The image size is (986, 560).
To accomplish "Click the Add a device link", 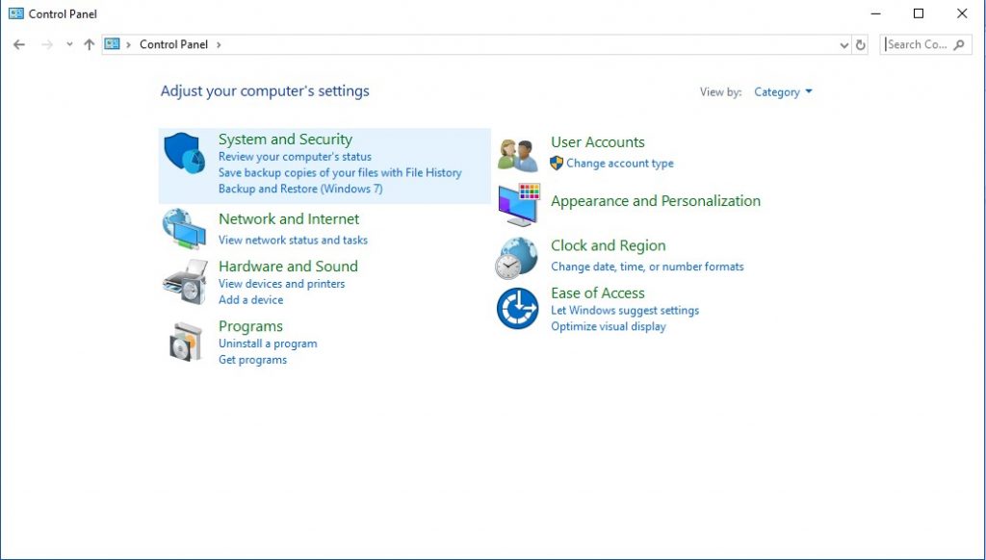I will tap(251, 300).
